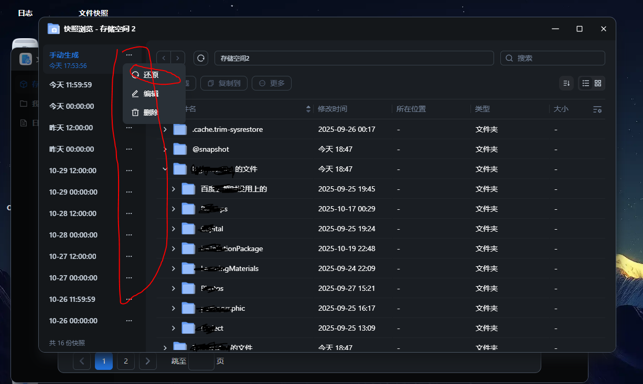The image size is (643, 384).
Task: Click the 2025-09-26 00:17 modified time
Action: click(347, 129)
